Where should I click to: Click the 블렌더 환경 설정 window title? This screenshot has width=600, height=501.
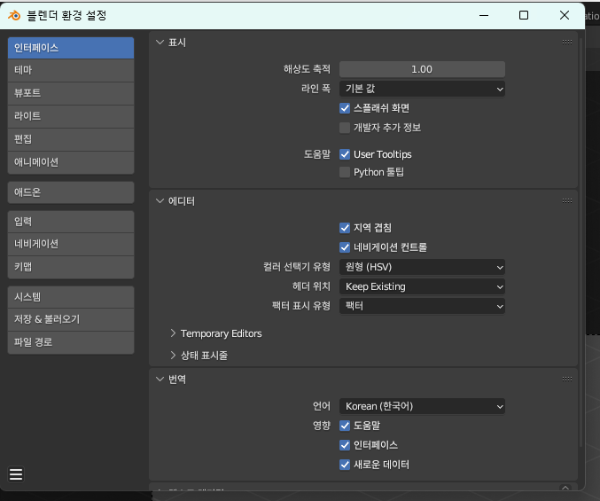pos(66,16)
